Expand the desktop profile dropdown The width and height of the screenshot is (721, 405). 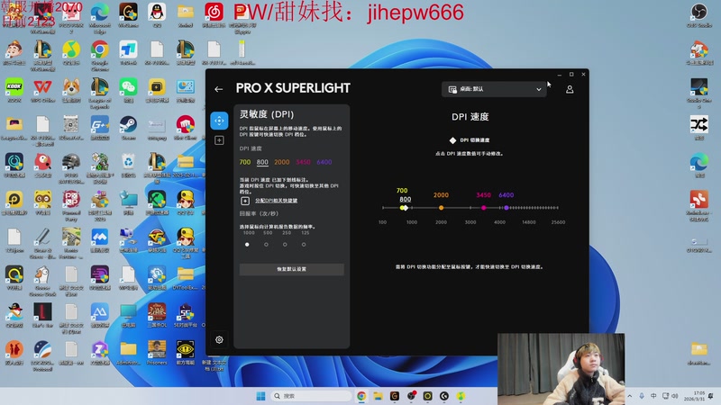[x=494, y=89]
